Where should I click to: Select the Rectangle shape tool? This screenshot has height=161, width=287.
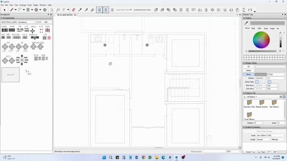coord(28,10)
